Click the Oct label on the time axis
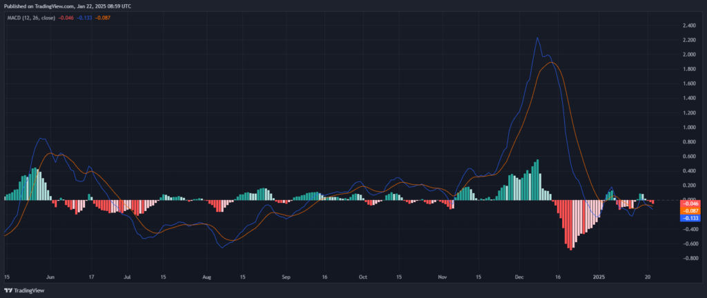This screenshot has width=707, height=298. (362, 277)
